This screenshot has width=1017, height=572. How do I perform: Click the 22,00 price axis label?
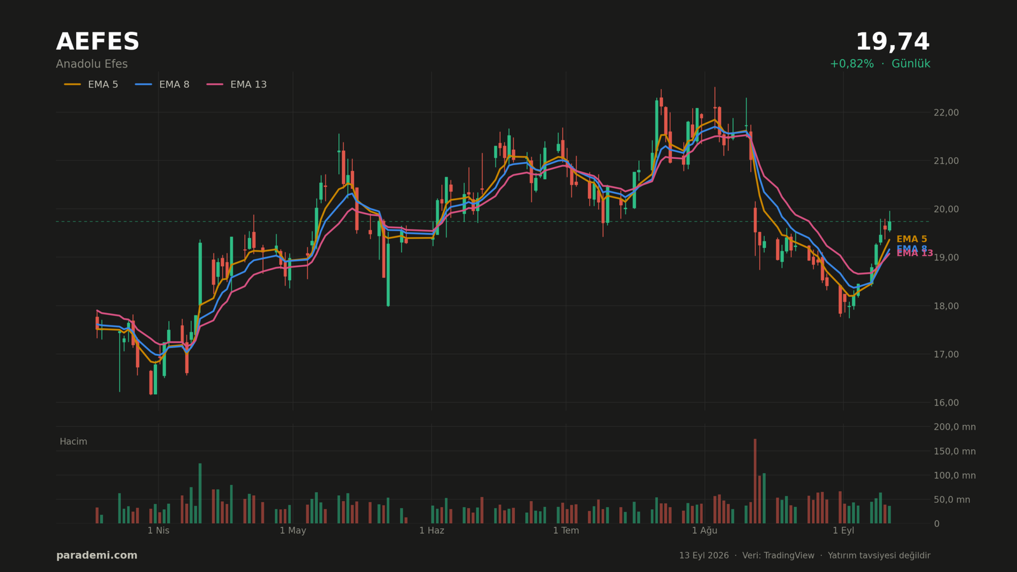coord(946,112)
